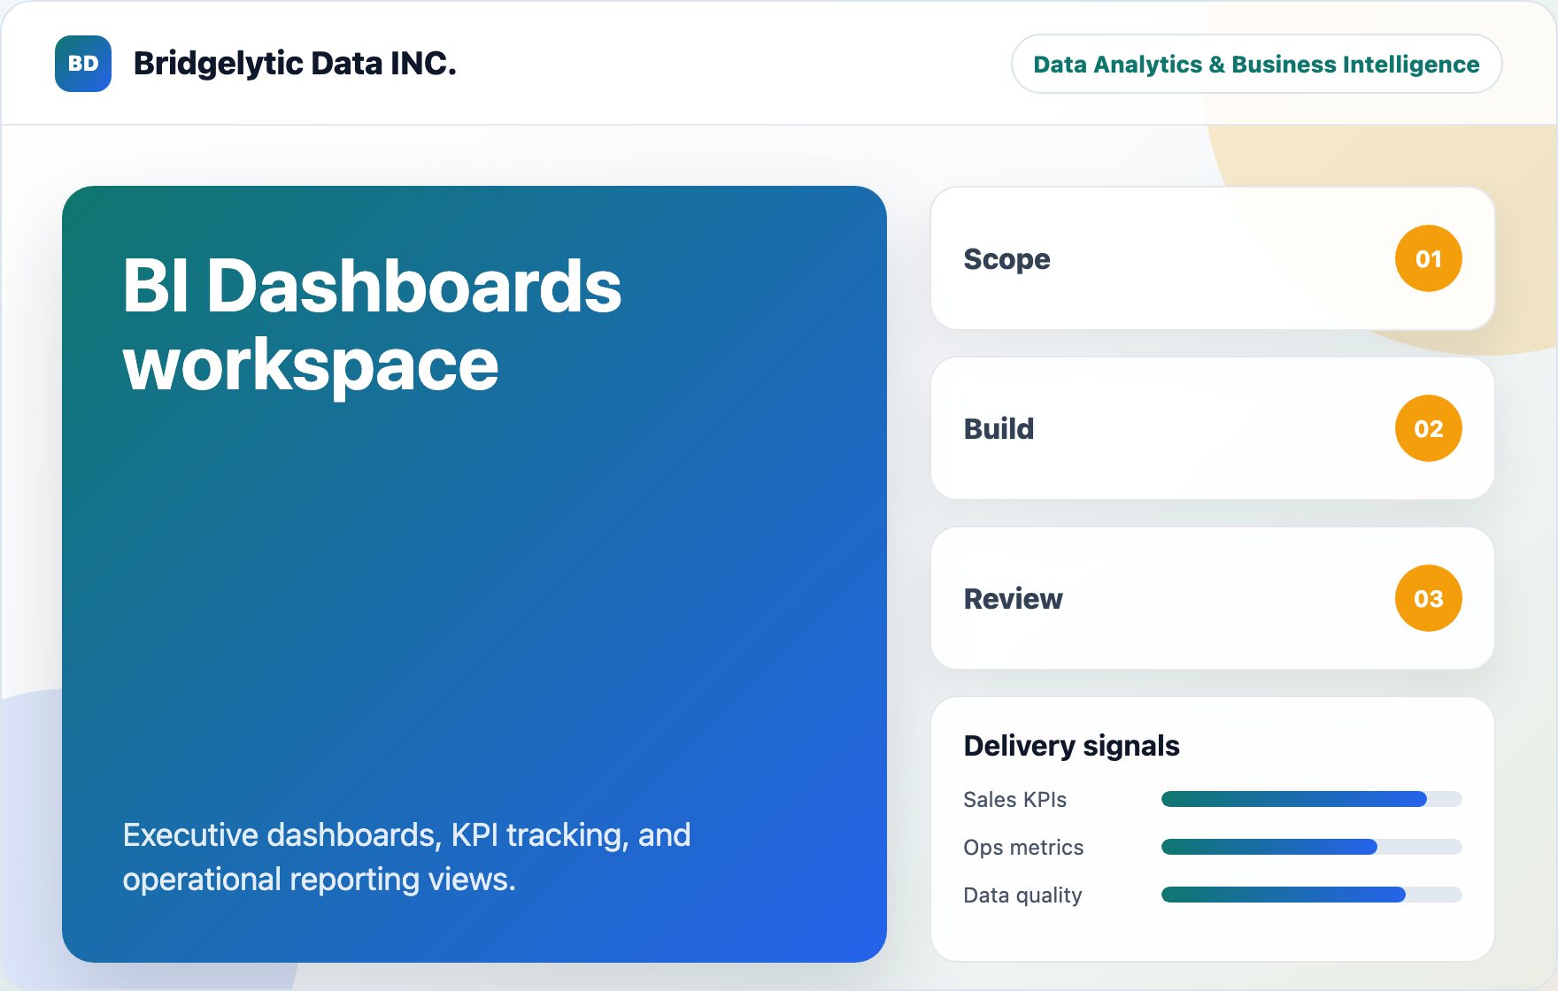The image size is (1558, 991).
Task: Click the Ops metrics progress bar
Action: pyautogui.click(x=1311, y=847)
